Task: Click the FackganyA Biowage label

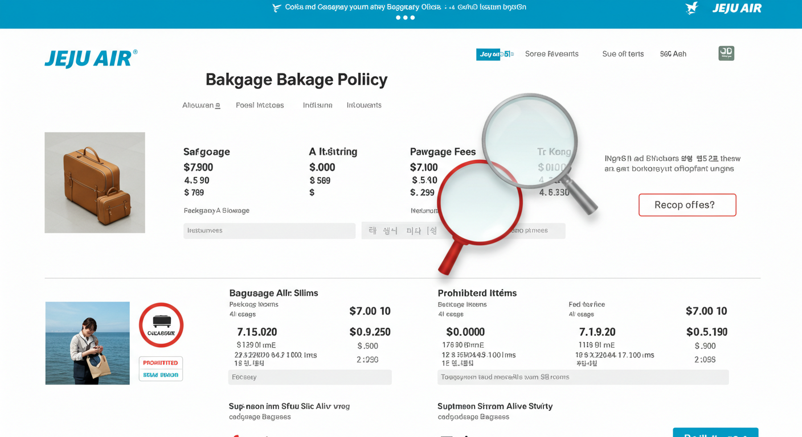Action: (216, 211)
